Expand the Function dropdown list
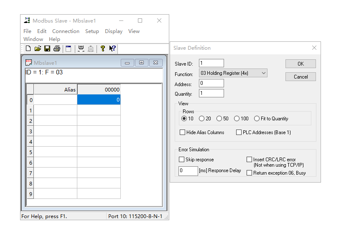This screenshot has width=354, height=239. pos(263,73)
